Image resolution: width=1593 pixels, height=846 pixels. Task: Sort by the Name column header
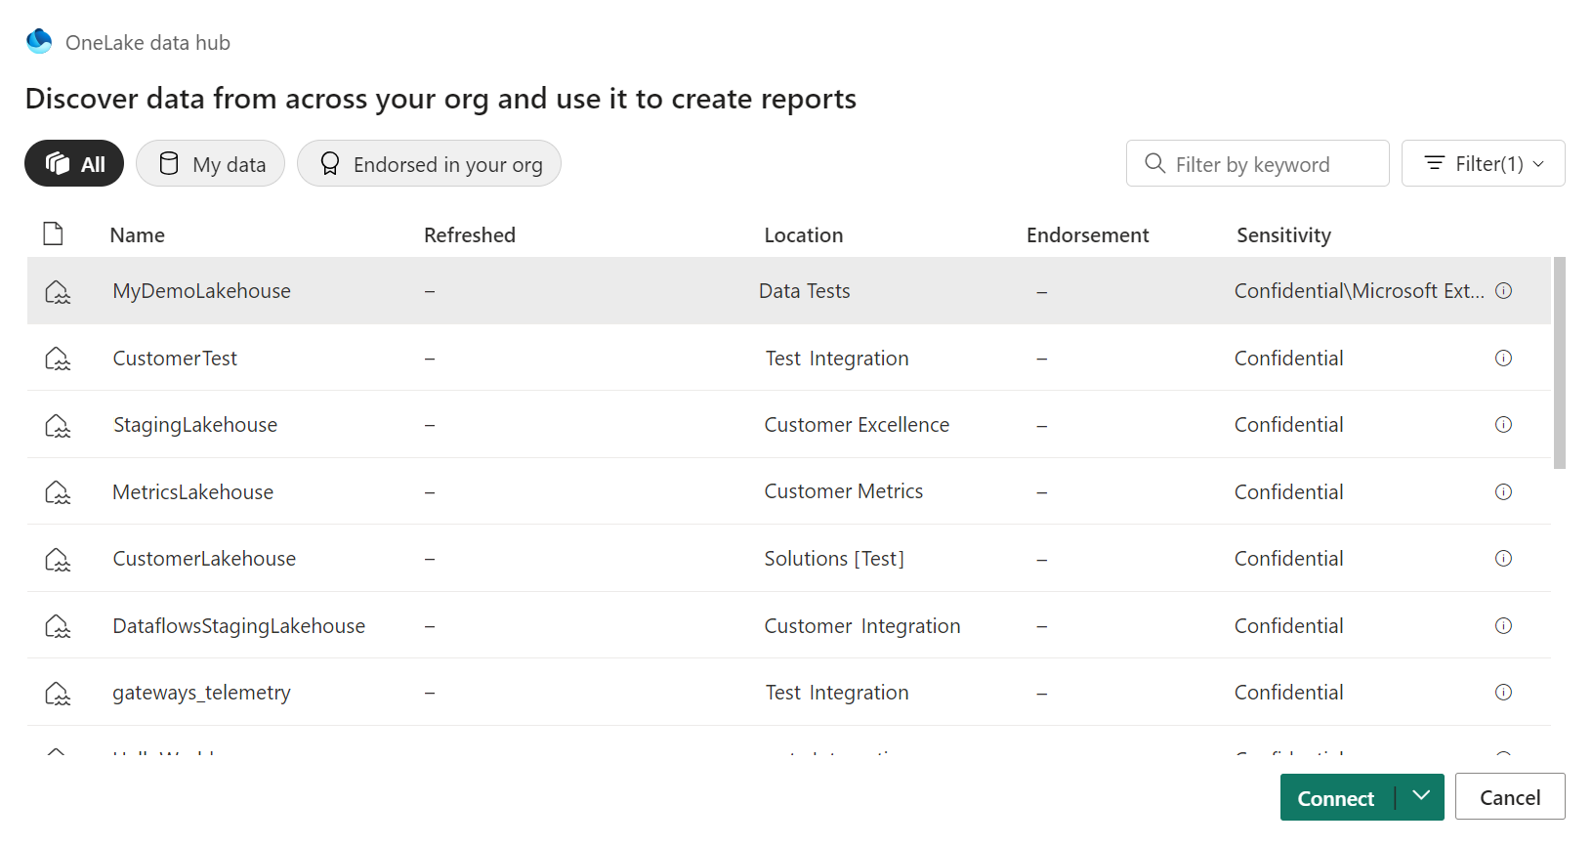[138, 235]
